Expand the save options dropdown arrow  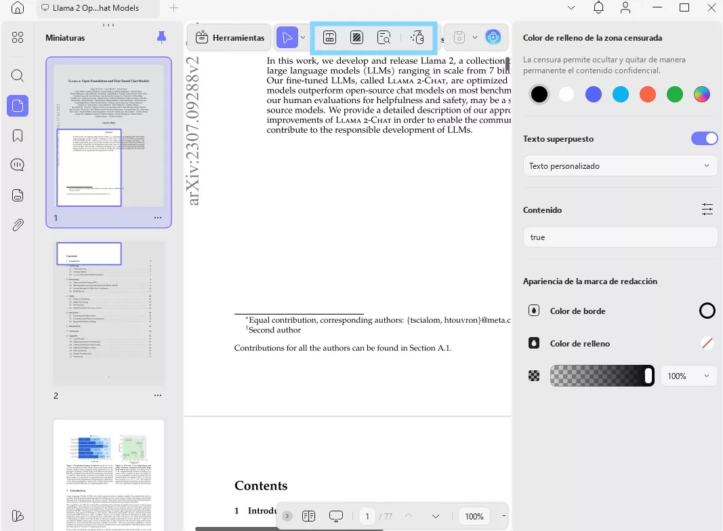(x=475, y=37)
